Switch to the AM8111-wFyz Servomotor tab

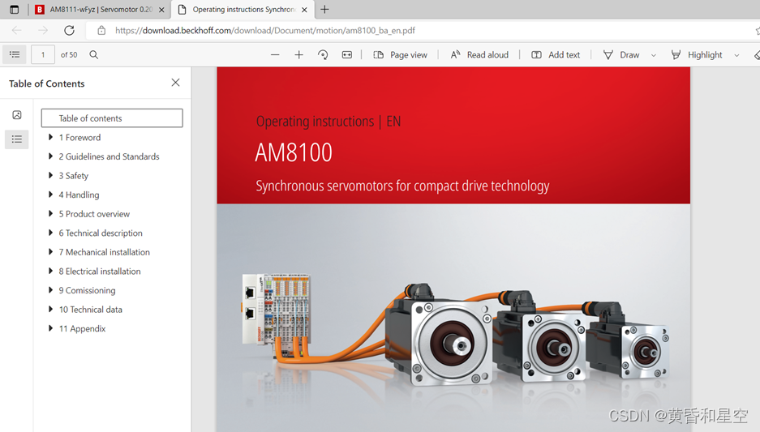(101, 9)
